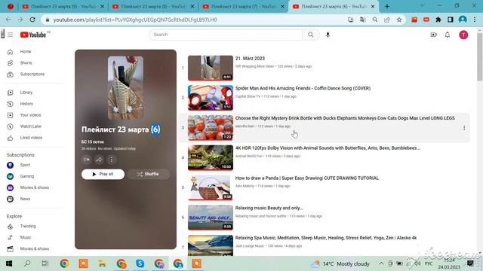This screenshot has width=483, height=271.
Task: Open the account avatar menu
Action: tap(463, 35)
